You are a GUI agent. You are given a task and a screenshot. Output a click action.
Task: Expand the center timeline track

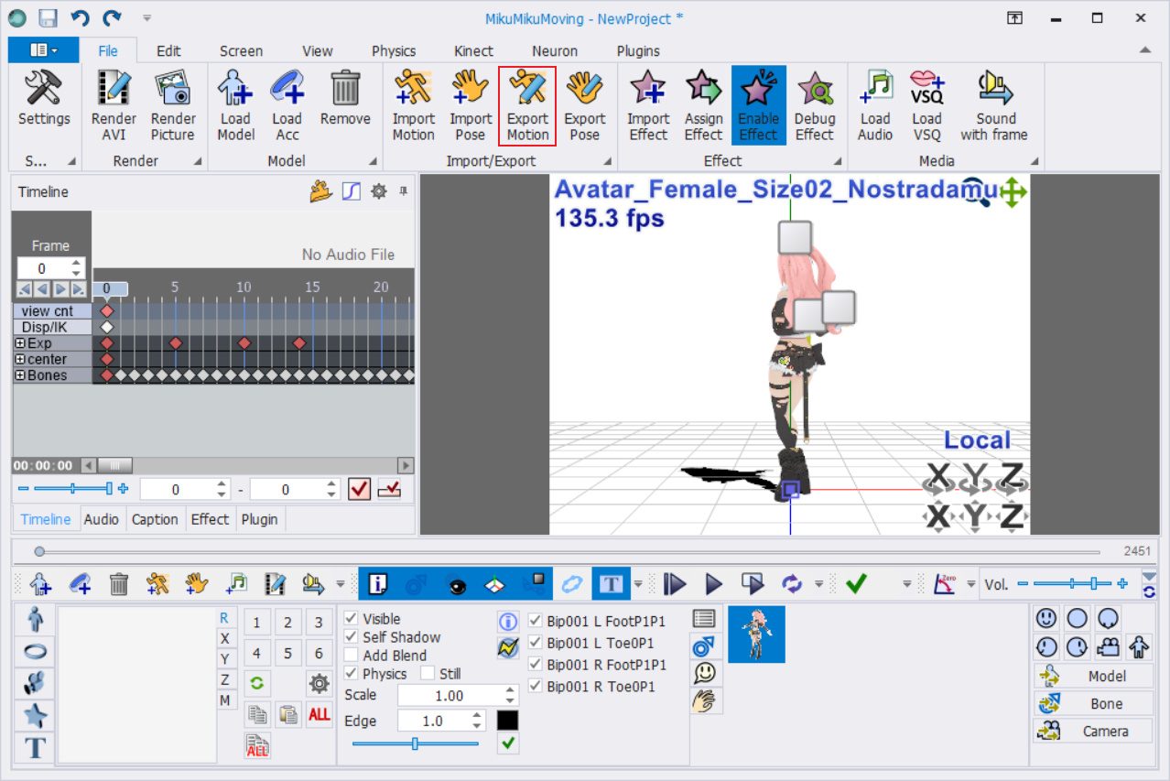(20, 359)
